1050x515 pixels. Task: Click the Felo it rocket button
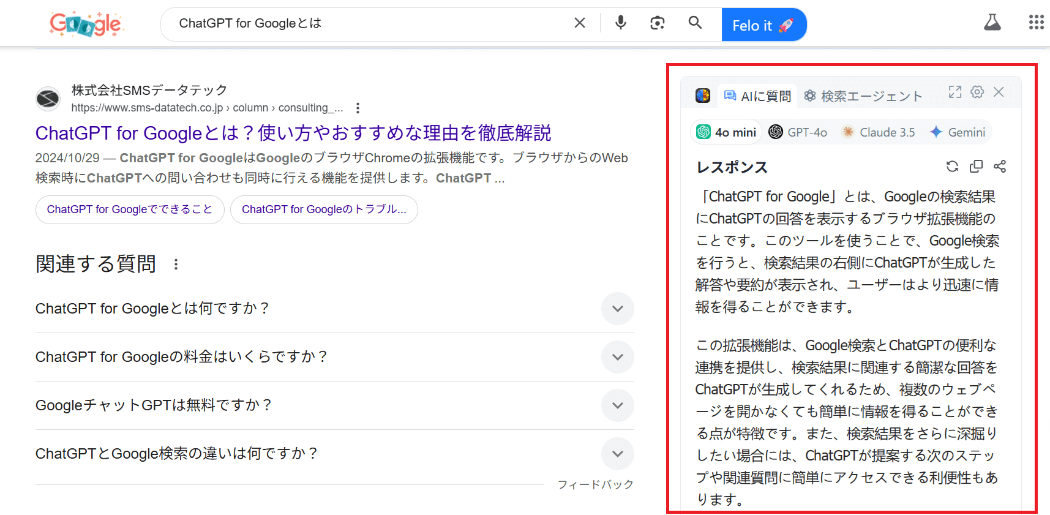763,25
